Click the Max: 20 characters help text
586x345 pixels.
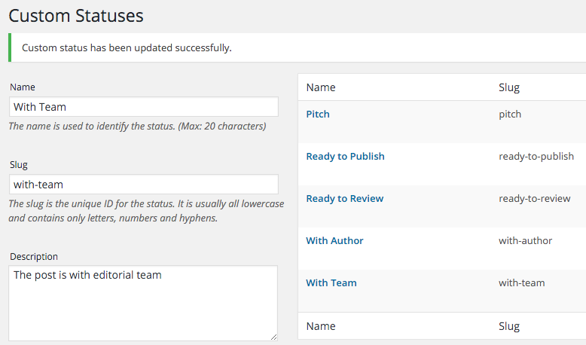tap(137, 127)
